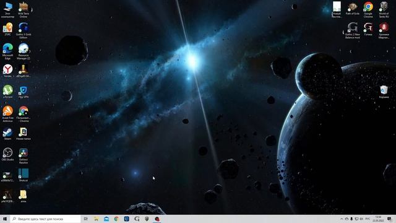Open the red app pinned on taskbar

pos(157,219)
